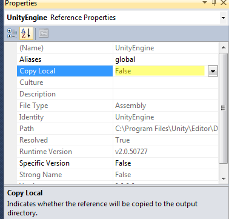The height and width of the screenshot is (219, 229).
Task: Switch to Categorized view icon
Action: tap(12, 33)
